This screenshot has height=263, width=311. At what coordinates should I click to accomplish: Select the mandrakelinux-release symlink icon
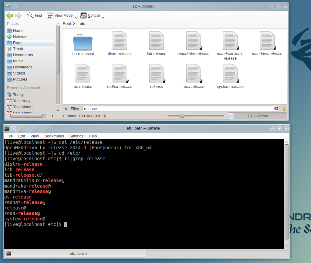pos(230,40)
